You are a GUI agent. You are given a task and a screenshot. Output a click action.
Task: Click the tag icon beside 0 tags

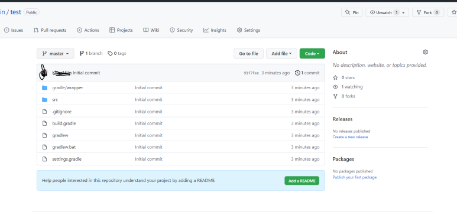tap(110, 54)
